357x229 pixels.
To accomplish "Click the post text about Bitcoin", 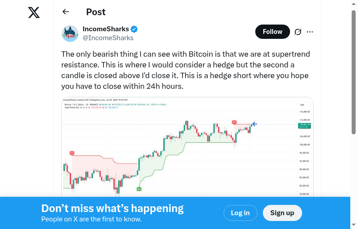I will point(185,70).
